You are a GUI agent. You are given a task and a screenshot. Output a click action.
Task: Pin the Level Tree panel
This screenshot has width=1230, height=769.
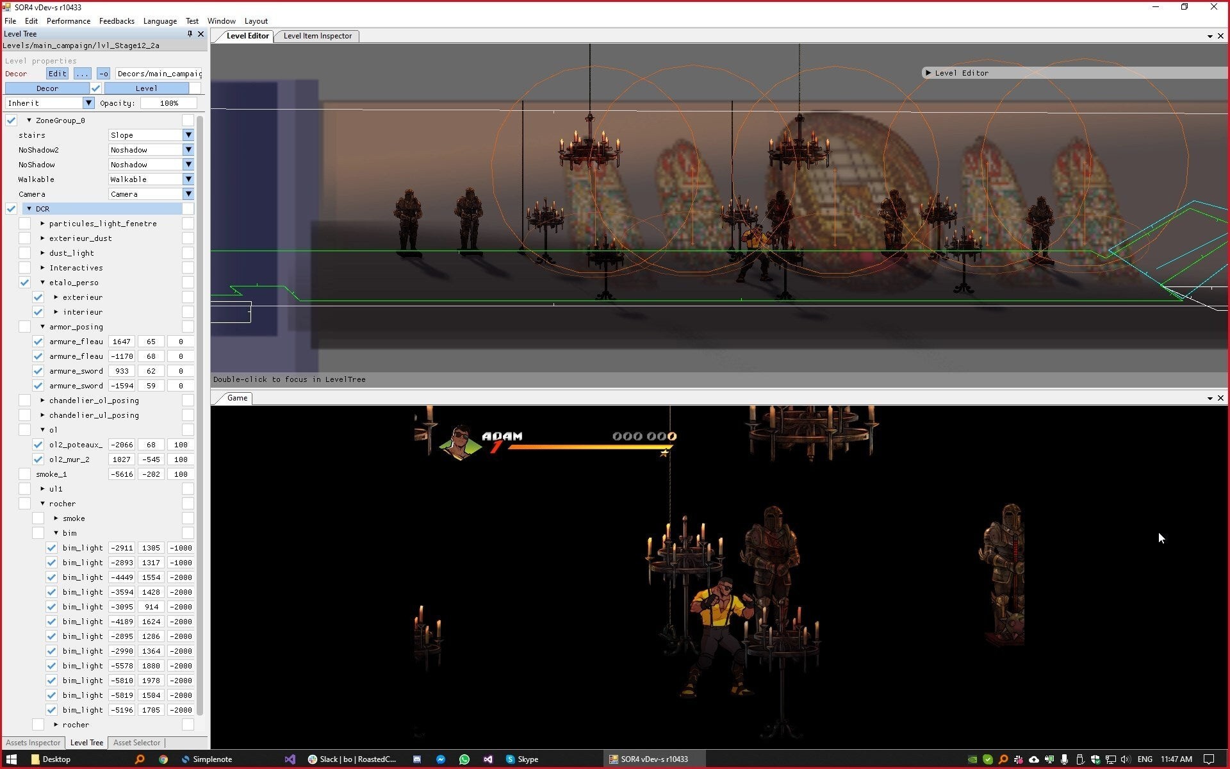(190, 34)
